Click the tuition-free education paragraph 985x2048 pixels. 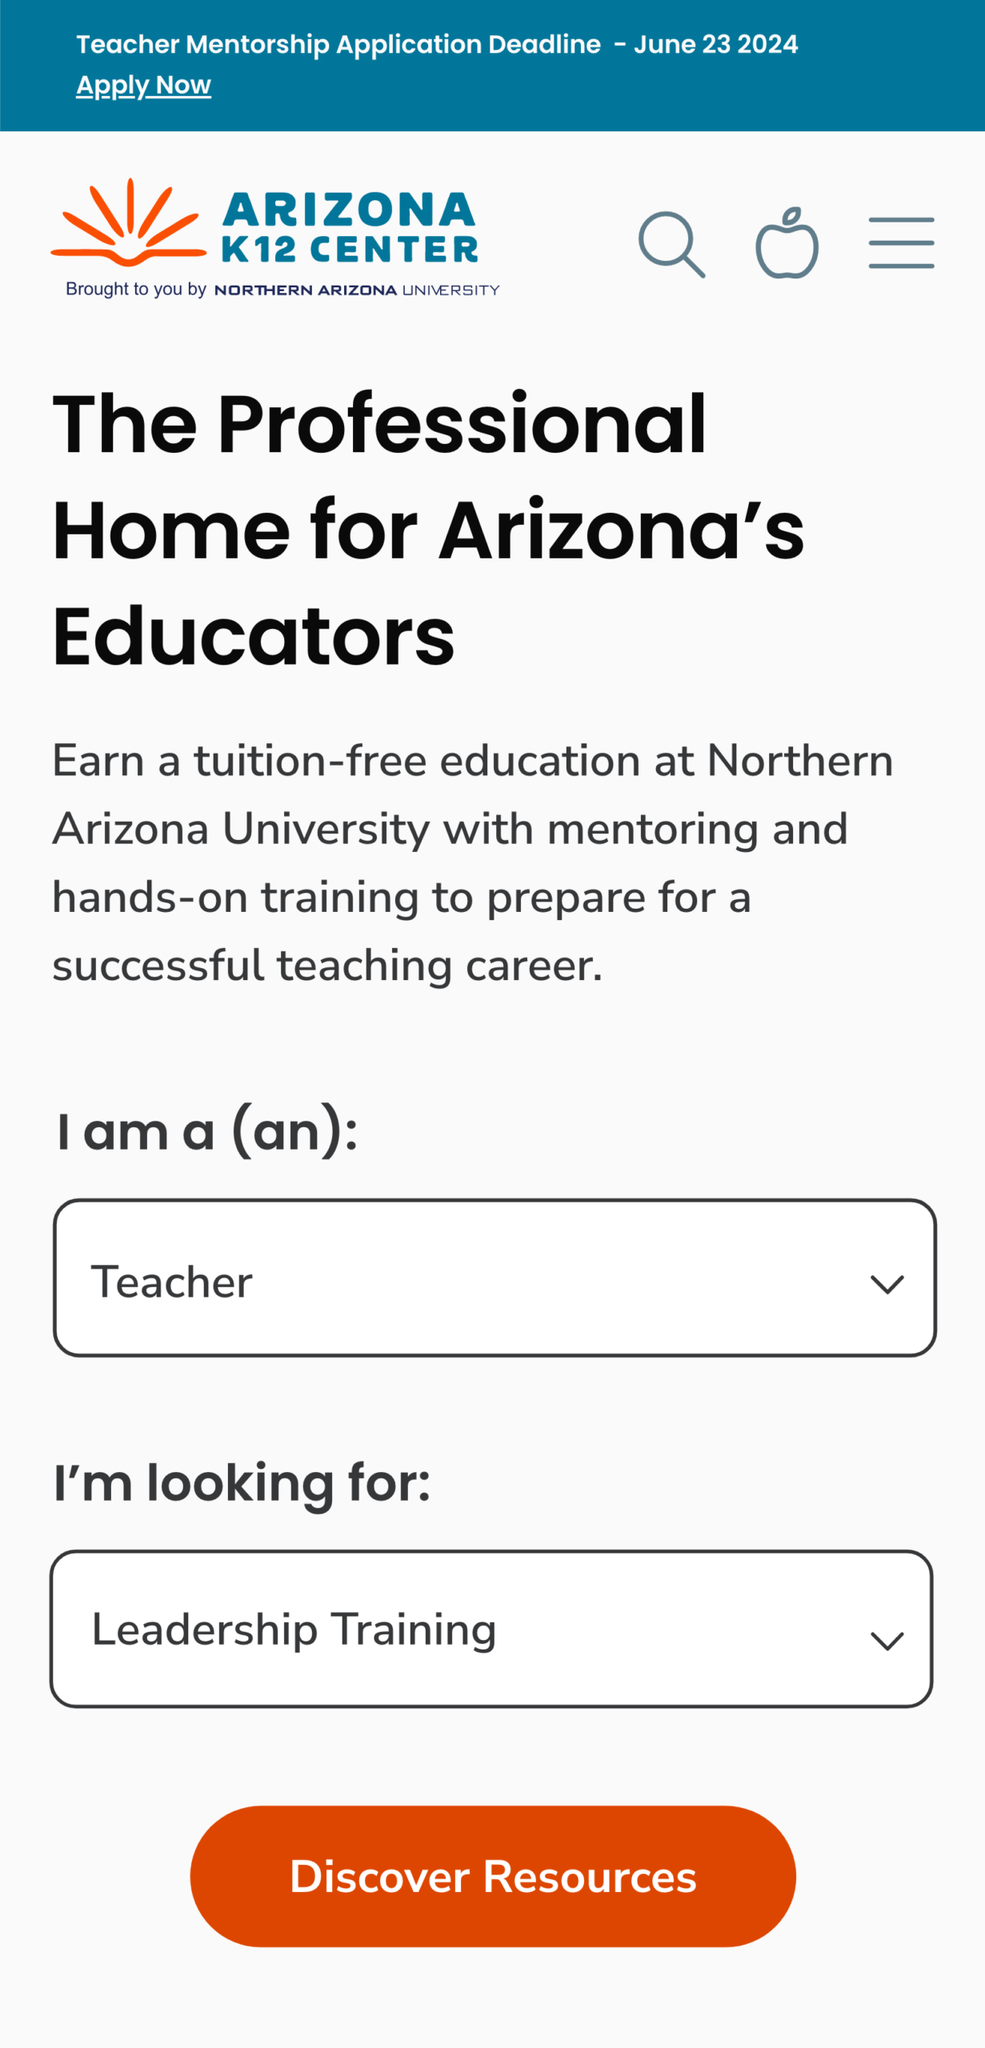(472, 862)
